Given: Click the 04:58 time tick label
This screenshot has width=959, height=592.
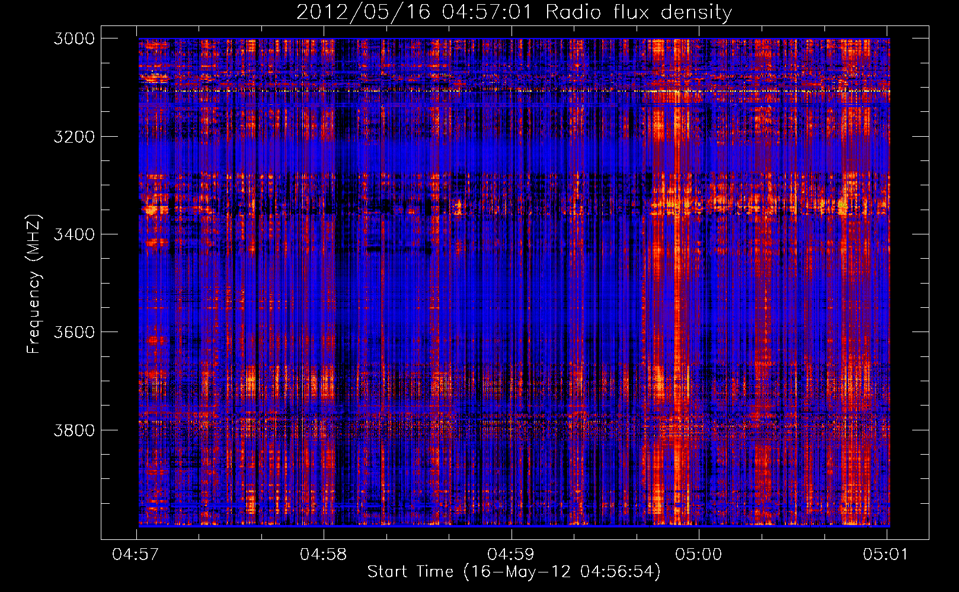Looking at the screenshot, I should coord(324,555).
